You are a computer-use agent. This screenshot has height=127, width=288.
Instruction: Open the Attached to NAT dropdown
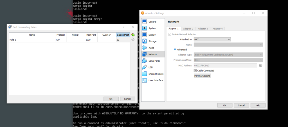[212, 40]
